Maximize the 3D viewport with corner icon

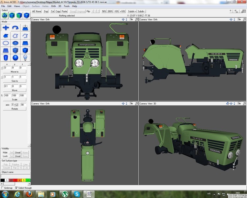[x=244, y=104]
